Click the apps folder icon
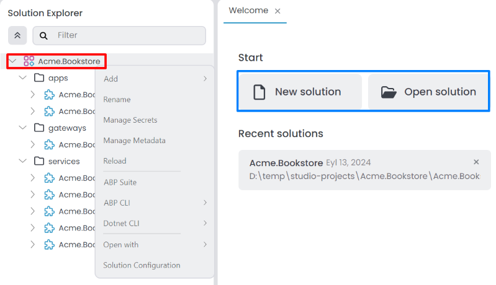 coord(39,77)
